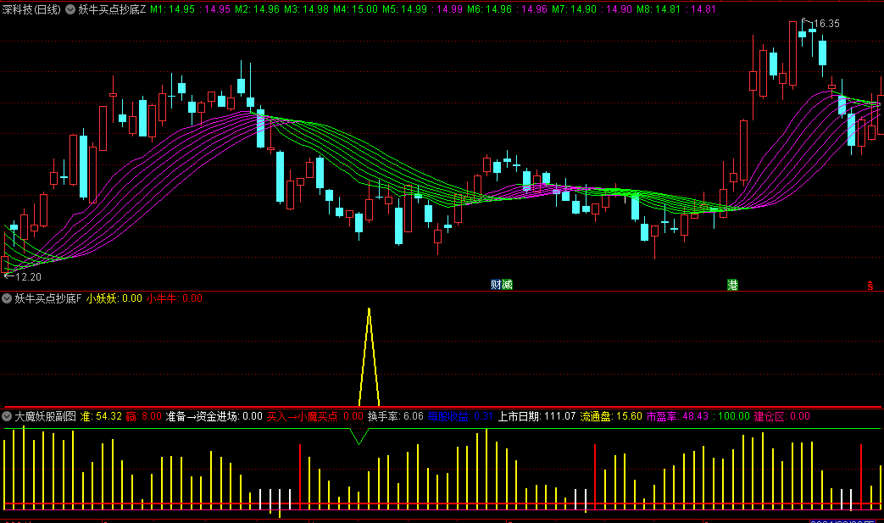
Task: Click the 12.20 low price label
Action: click(28, 276)
